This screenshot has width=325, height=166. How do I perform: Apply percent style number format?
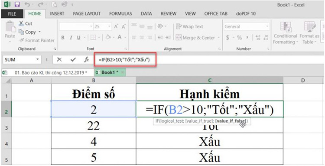click(239, 38)
